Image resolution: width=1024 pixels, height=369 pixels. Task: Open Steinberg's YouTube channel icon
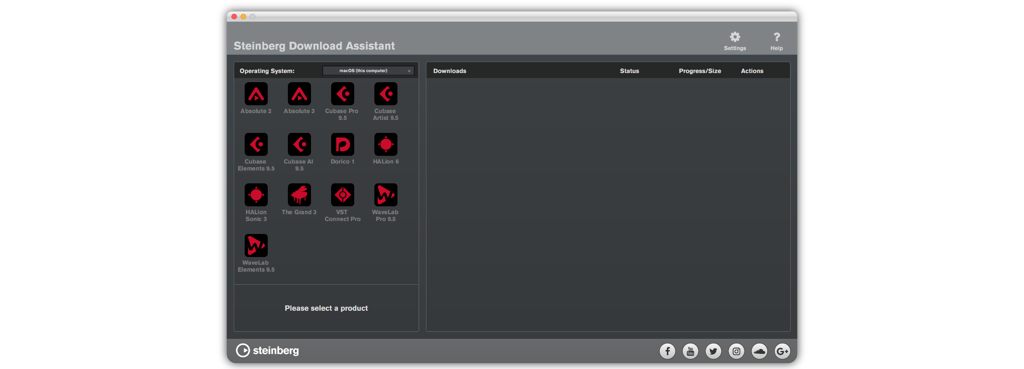pos(690,351)
